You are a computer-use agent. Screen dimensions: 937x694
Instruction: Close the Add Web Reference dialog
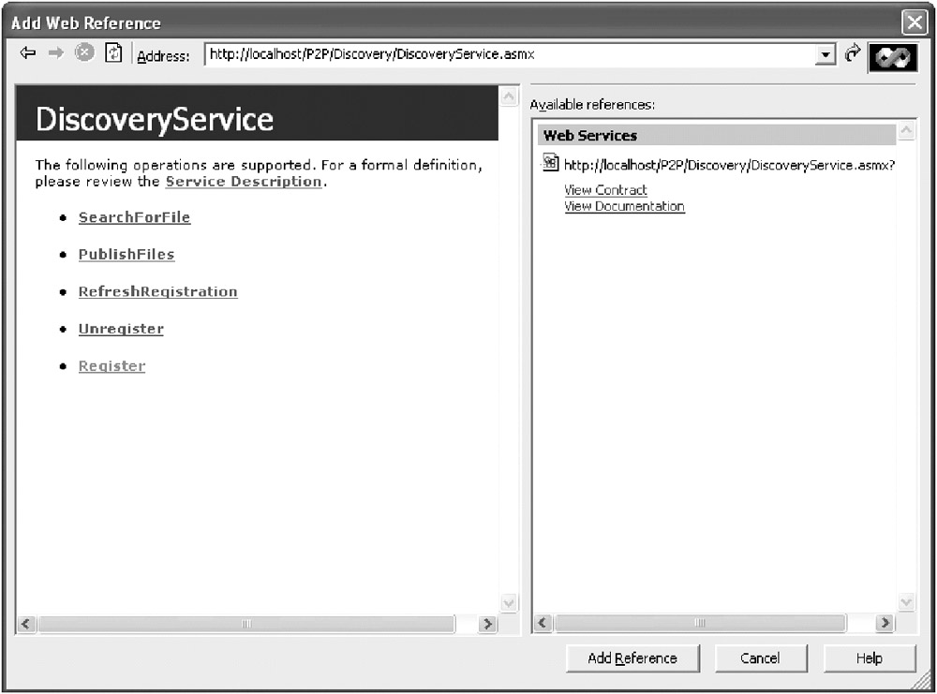pyautogui.click(x=914, y=23)
